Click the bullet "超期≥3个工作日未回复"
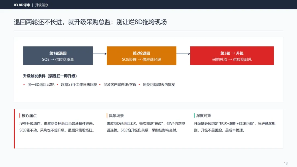The width and height of the screenshot is (297, 167). tap(79, 85)
